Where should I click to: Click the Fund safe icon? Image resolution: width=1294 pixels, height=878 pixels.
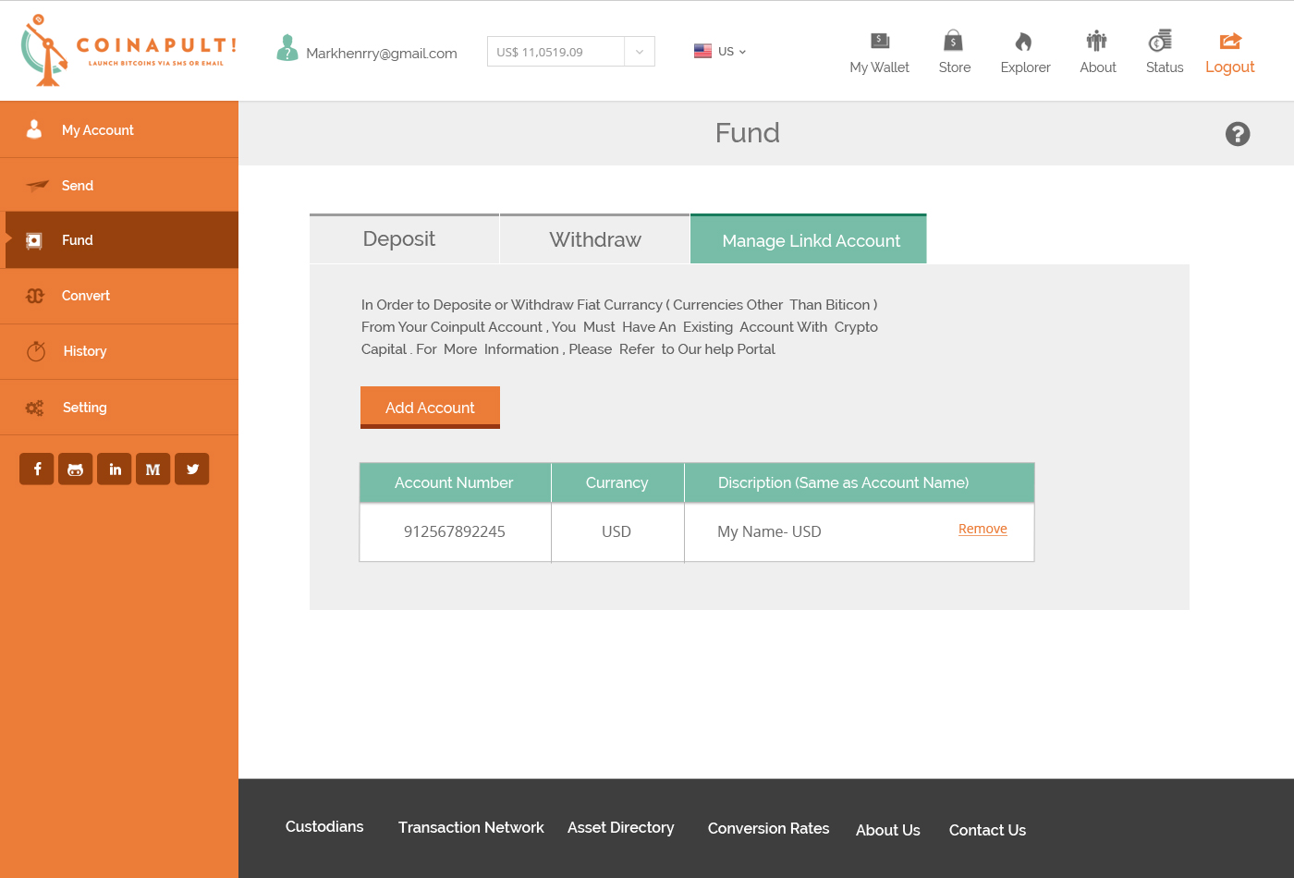click(x=34, y=241)
